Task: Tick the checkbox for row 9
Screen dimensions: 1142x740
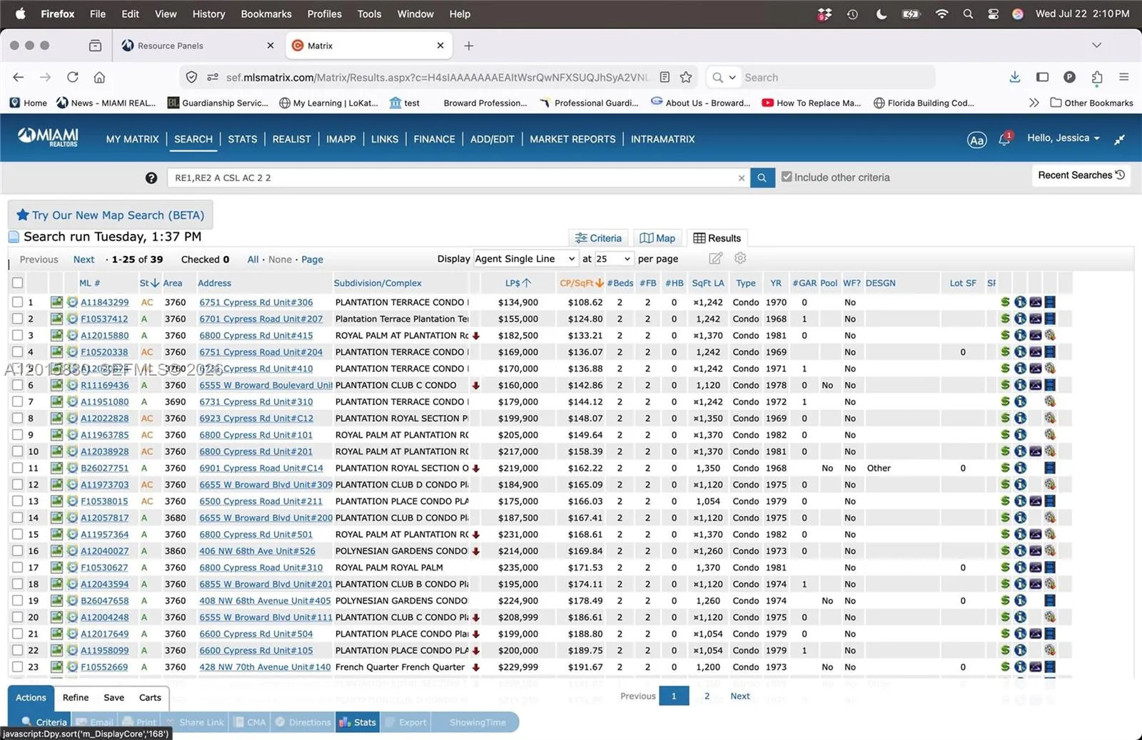Action: coord(17,435)
